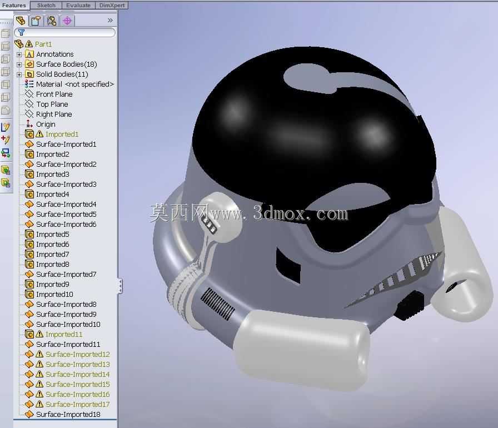Switch to the Features tab
Viewport: 498px width, 428px height.
(x=14, y=6)
